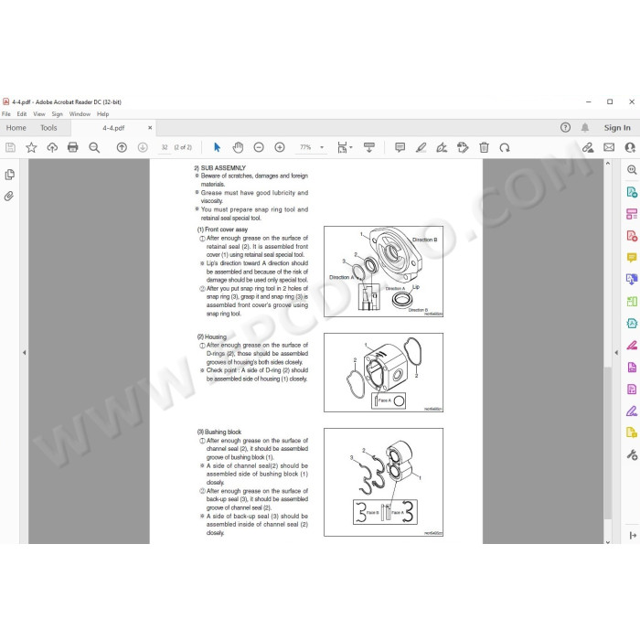
Task: Open the Window menu
Action: point(80,114)
